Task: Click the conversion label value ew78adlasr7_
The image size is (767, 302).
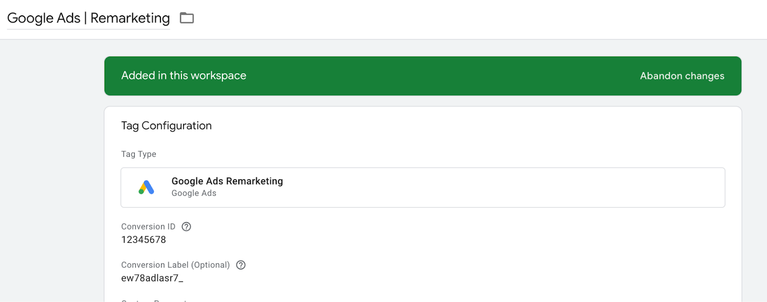Action: tap(152, 278)
